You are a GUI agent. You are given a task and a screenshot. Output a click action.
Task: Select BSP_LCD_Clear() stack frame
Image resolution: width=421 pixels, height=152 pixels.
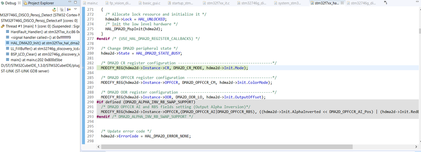43,54
